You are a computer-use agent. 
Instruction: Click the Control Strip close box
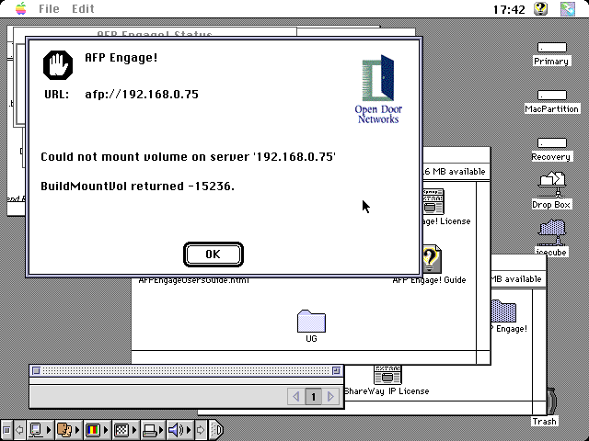click(6, 430)
